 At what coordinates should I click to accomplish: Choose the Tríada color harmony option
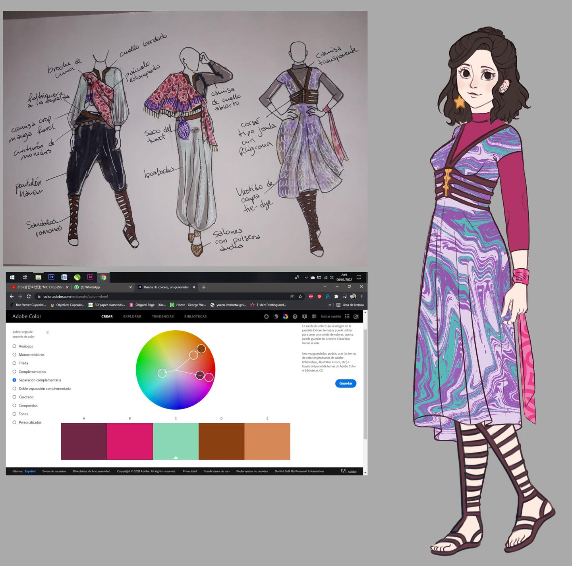[15, 363]
